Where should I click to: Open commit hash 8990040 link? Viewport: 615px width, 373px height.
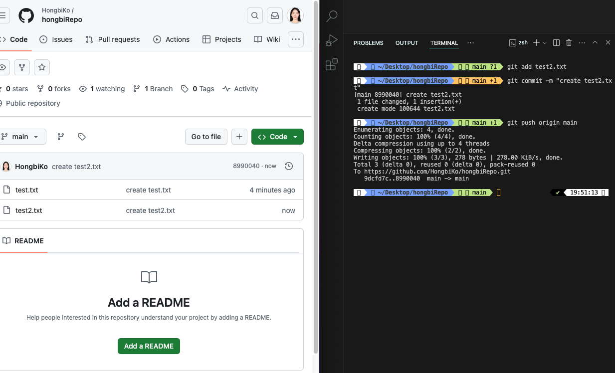246,166
